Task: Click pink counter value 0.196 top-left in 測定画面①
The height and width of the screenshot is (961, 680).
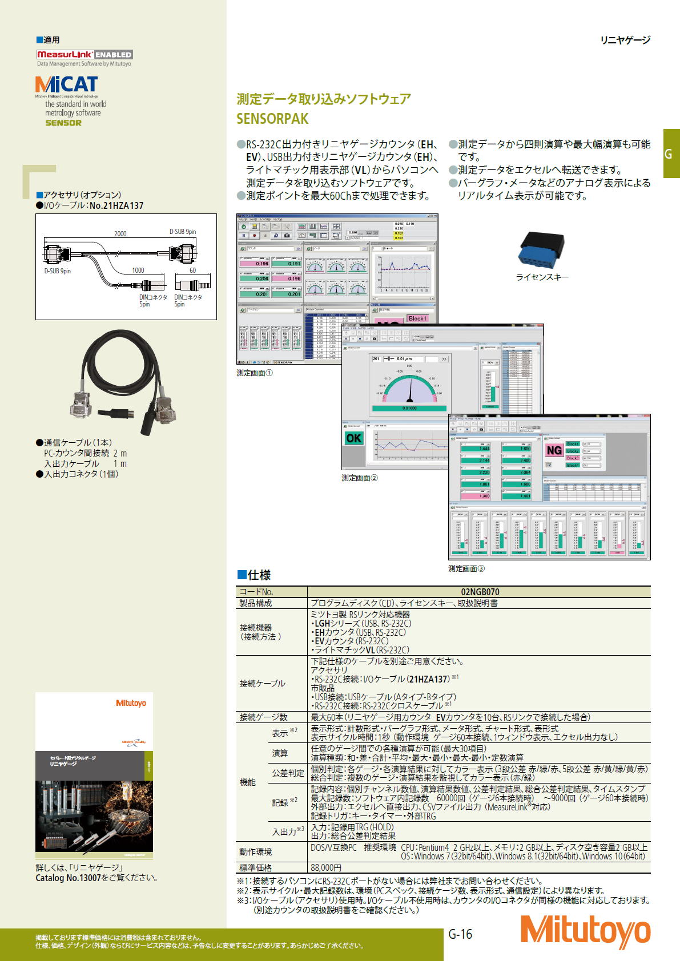Action: [x=255, y=264]
